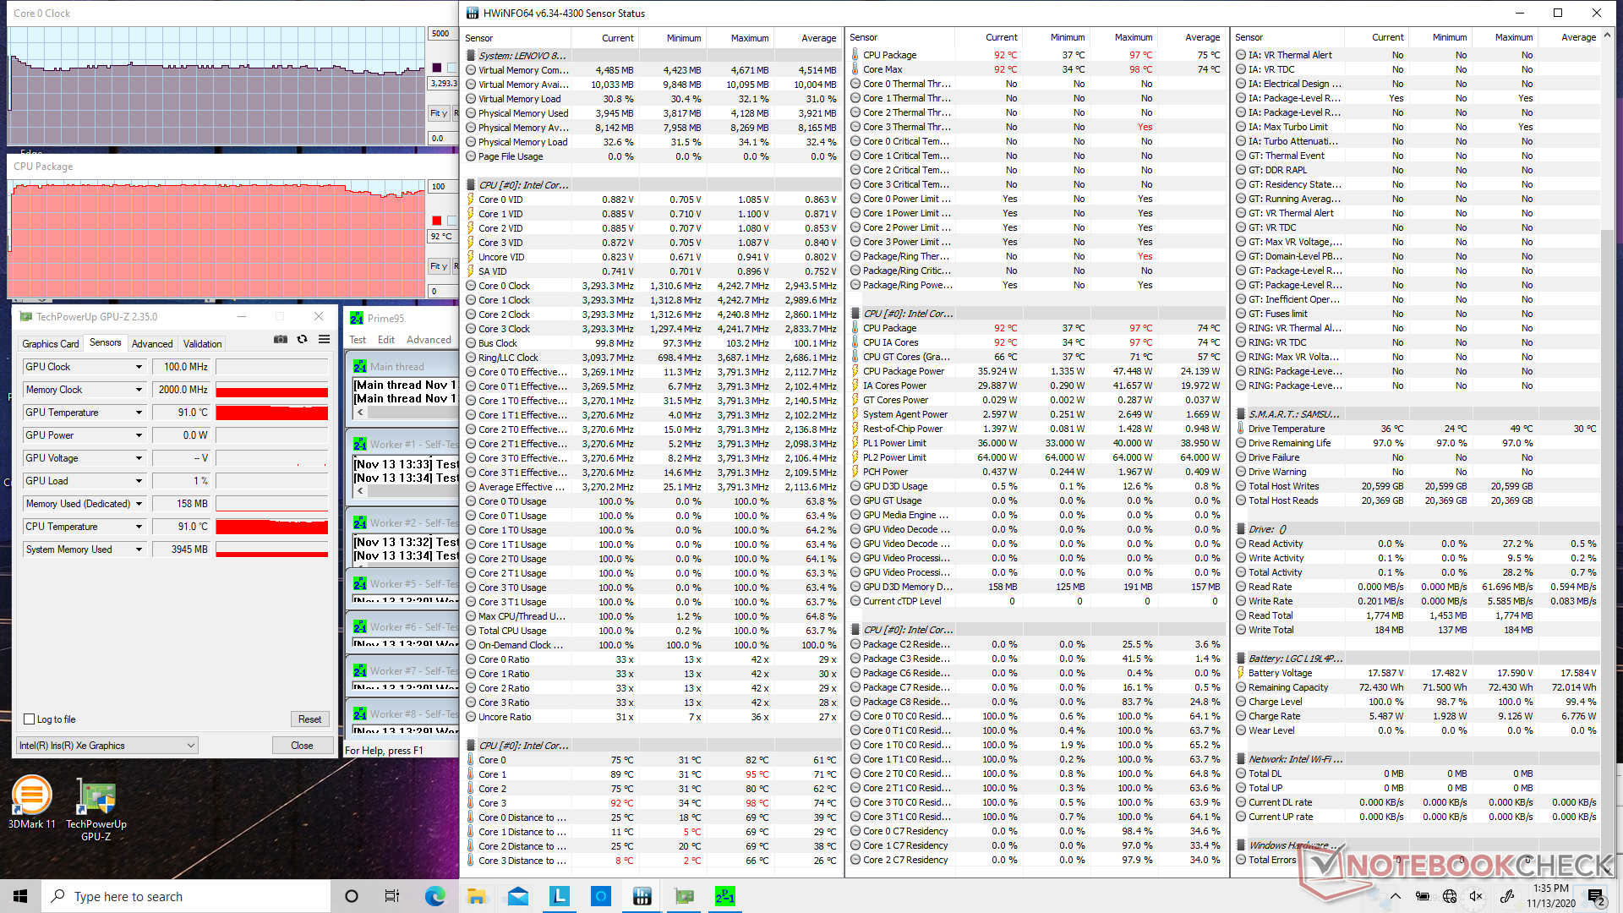1623x913 pixels.
Task: Open the Prime95 Test menu
Action: coord(358,340)
